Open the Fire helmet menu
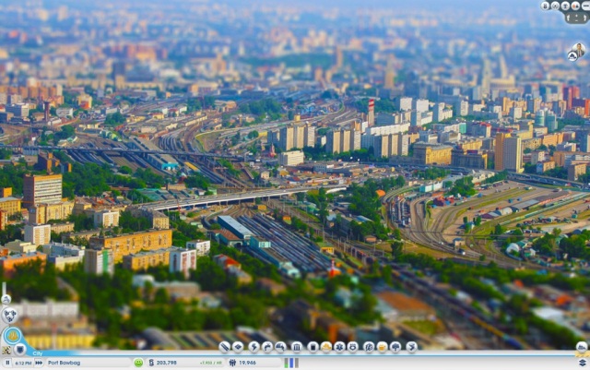590x370 pixels. click(x=325, y=347)
